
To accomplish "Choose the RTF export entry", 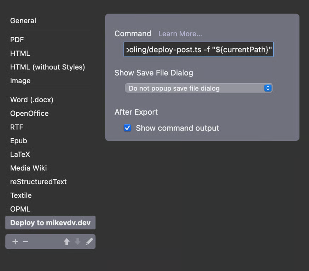I will point(17,127).
